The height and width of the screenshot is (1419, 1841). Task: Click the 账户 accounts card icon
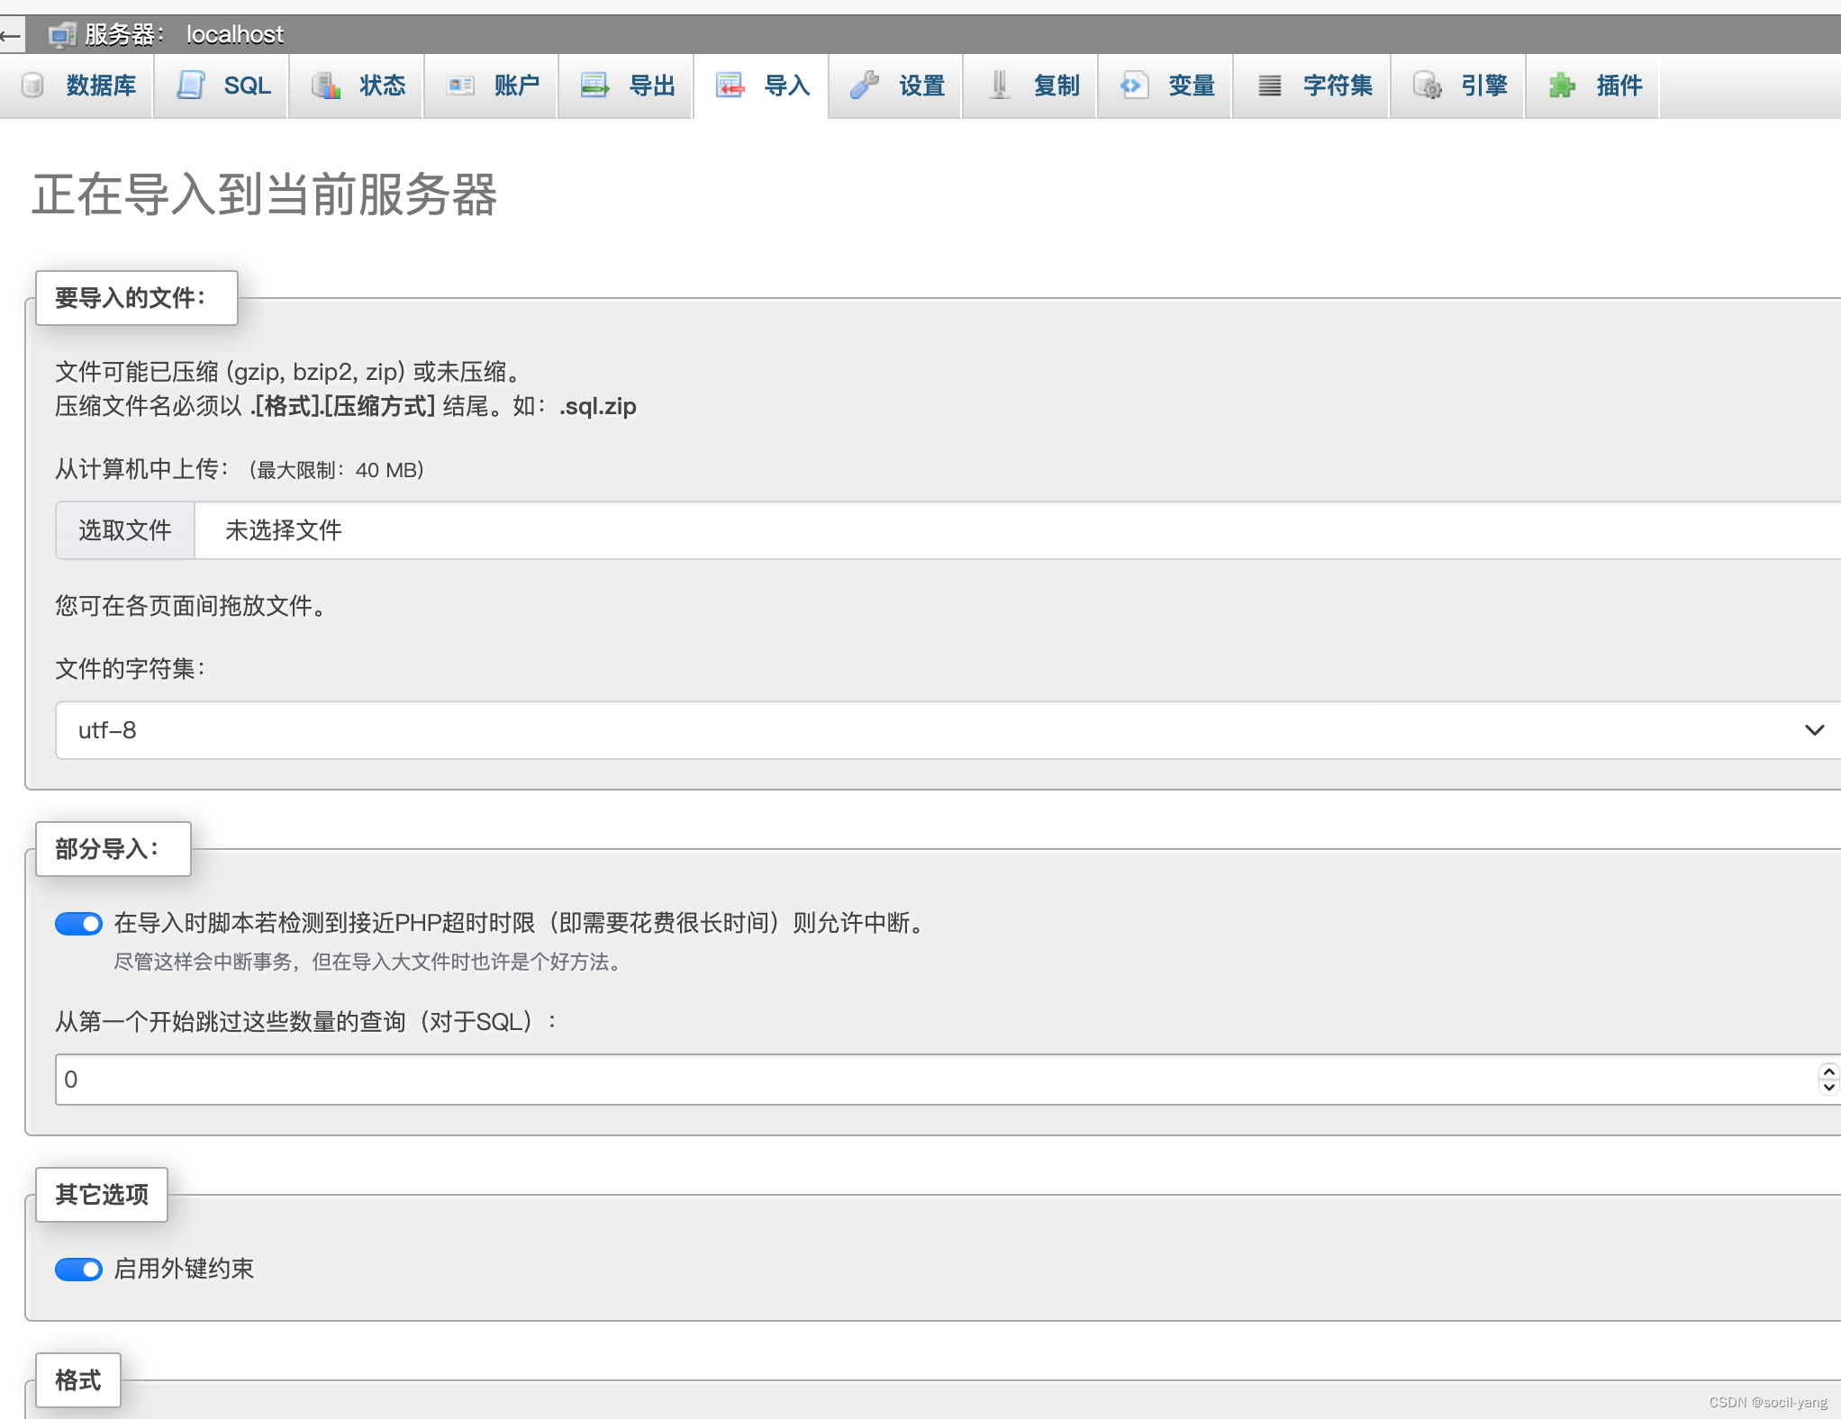pyautogui.click(x=460, y=86)
